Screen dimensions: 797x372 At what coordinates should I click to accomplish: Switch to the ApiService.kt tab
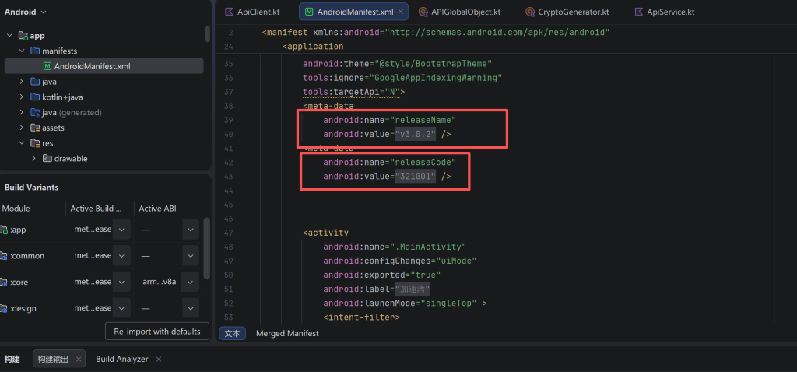(x=664, y=12)
